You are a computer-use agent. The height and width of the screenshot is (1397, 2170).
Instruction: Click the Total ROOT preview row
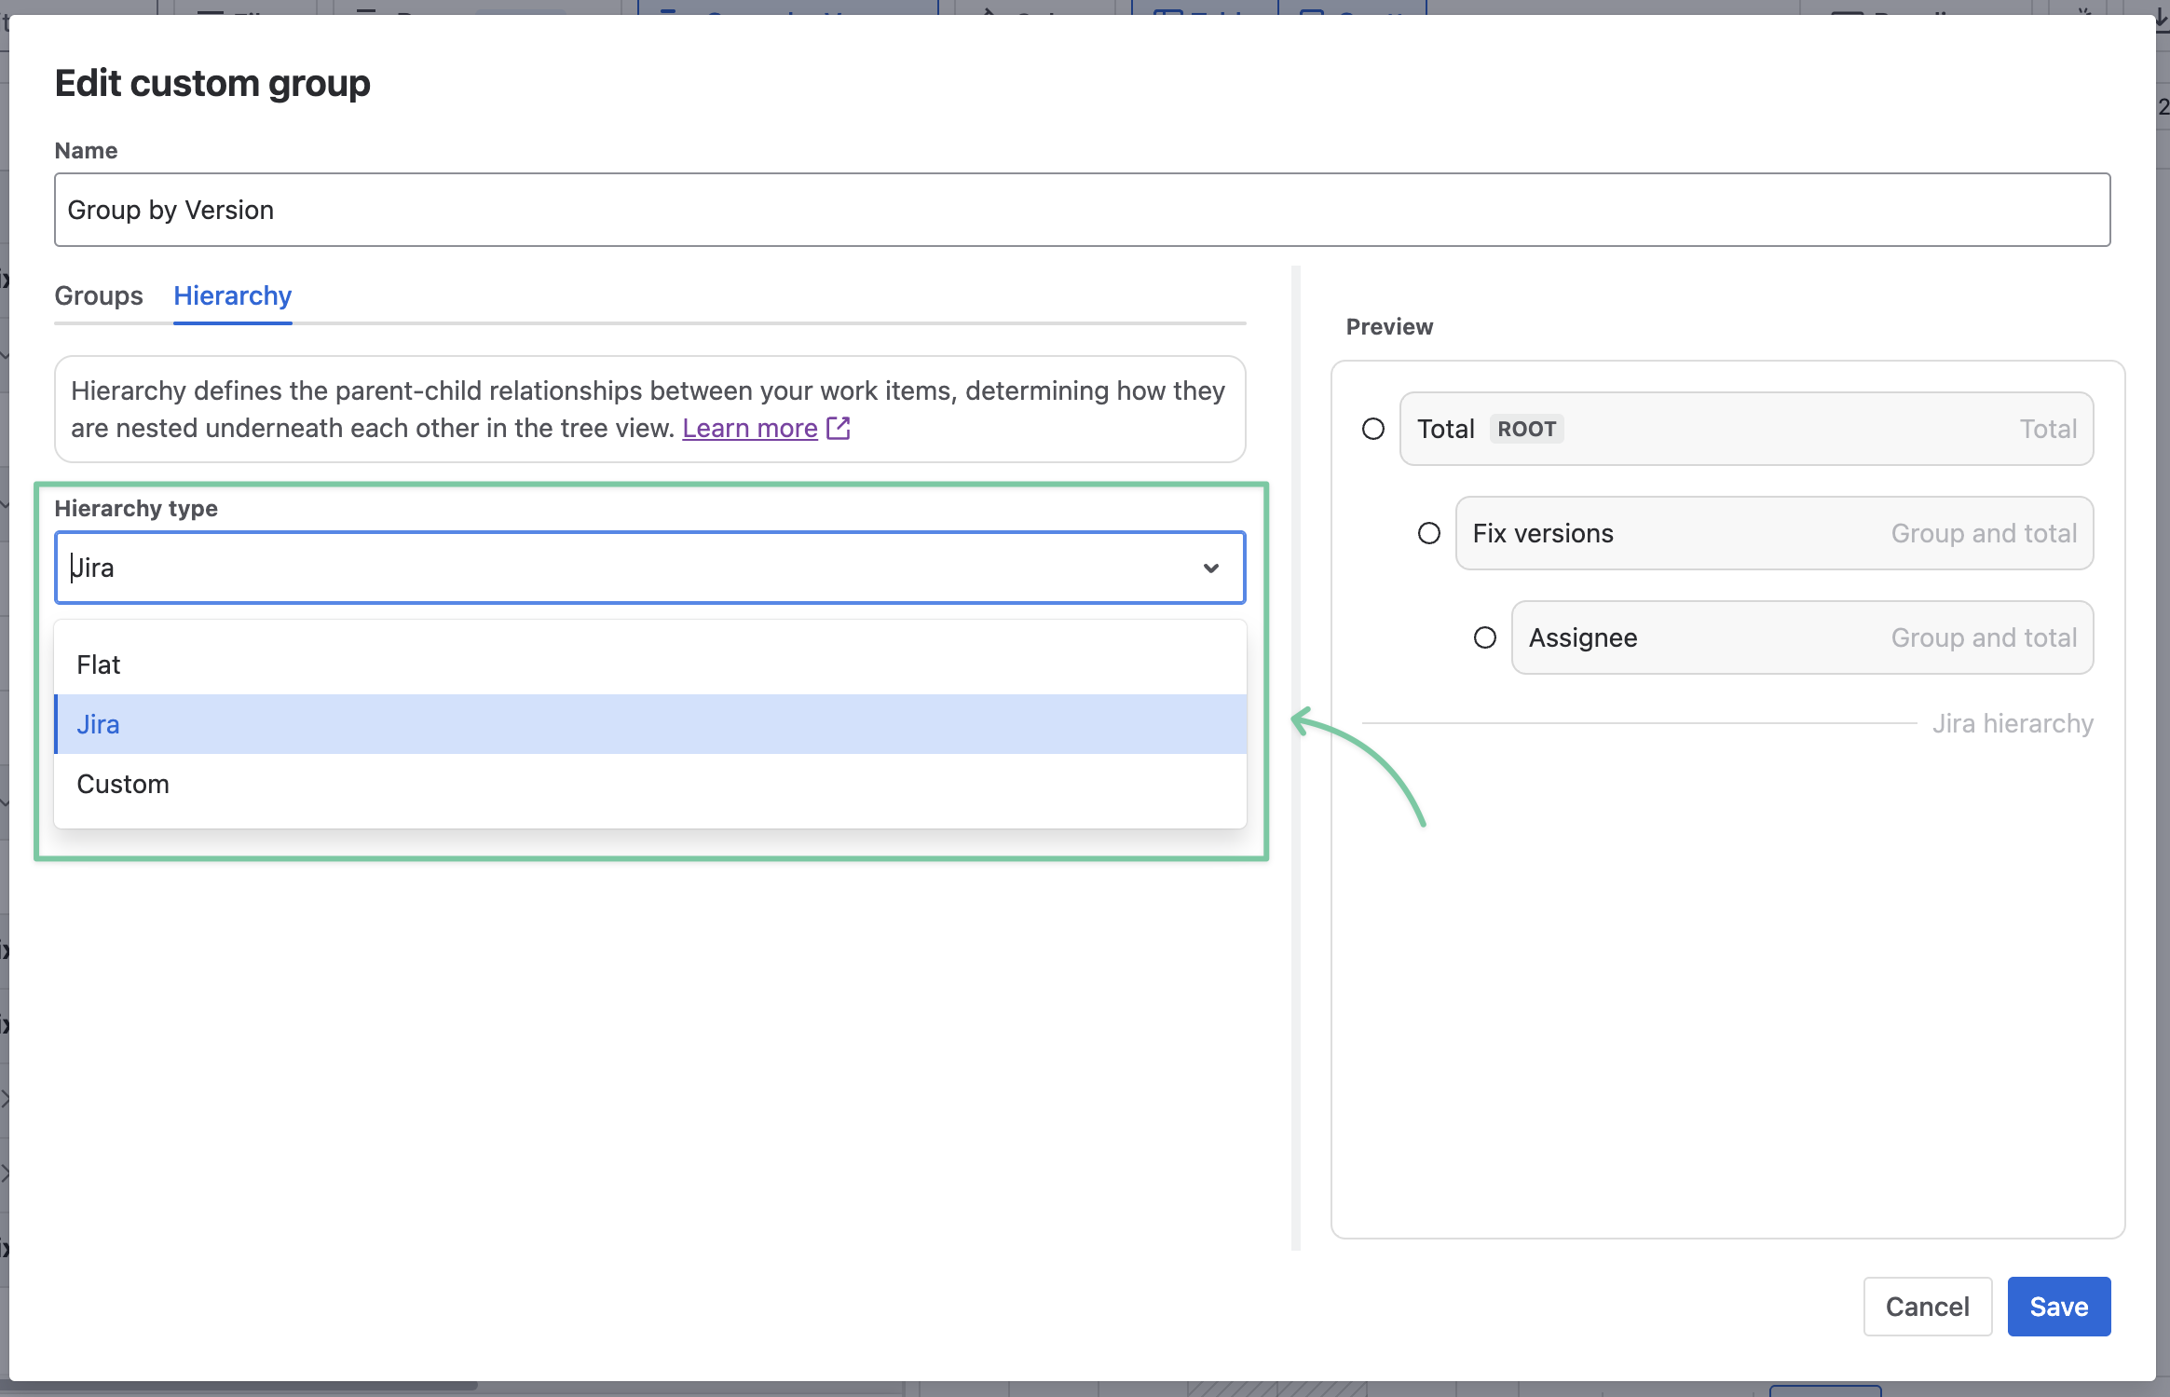1770,429
